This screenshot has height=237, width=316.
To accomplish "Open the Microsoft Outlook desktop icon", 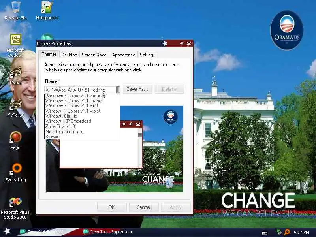I will point(15,46).
